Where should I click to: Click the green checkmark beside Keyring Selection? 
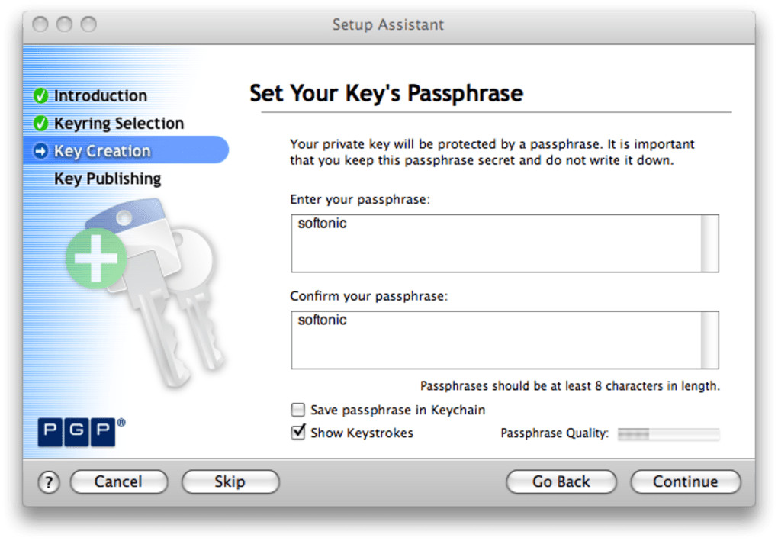(x=41, y=124)
